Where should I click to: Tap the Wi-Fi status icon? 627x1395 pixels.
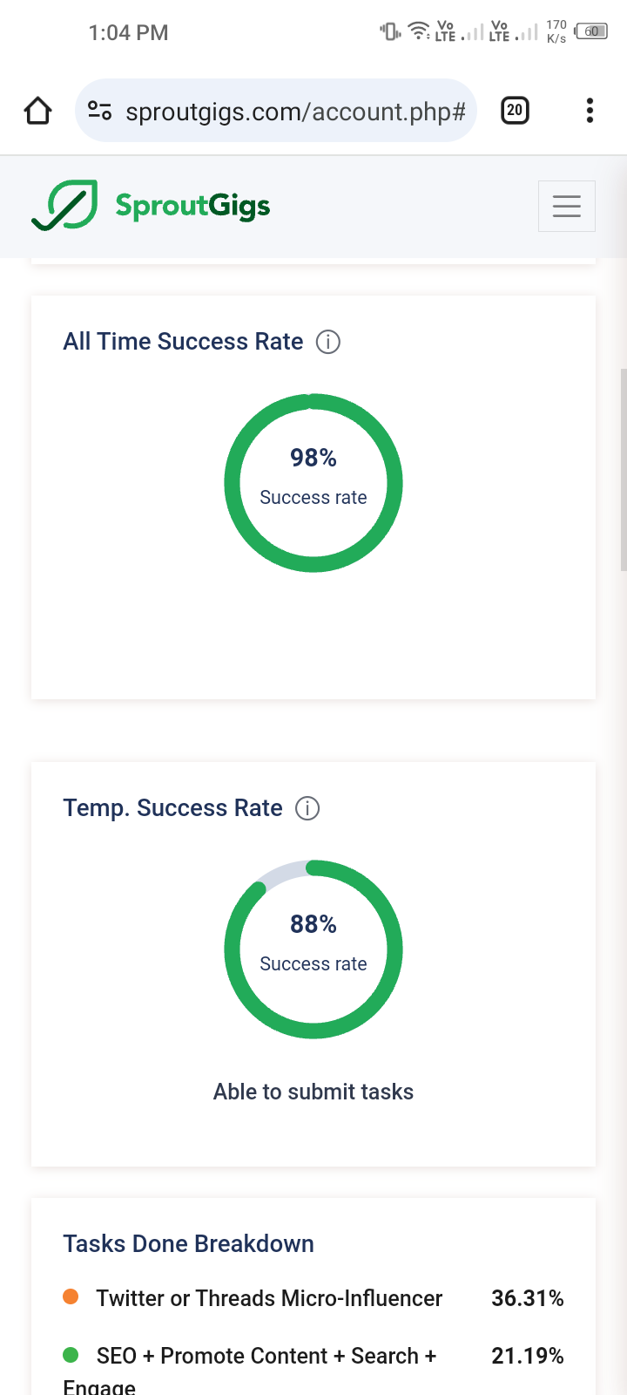point(419,31)
